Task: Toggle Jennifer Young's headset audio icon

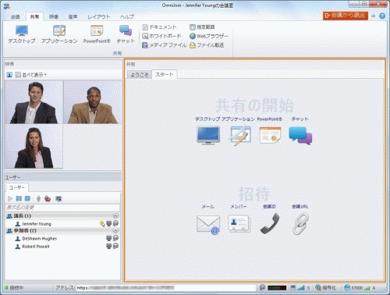Action: tap(115, 223)
